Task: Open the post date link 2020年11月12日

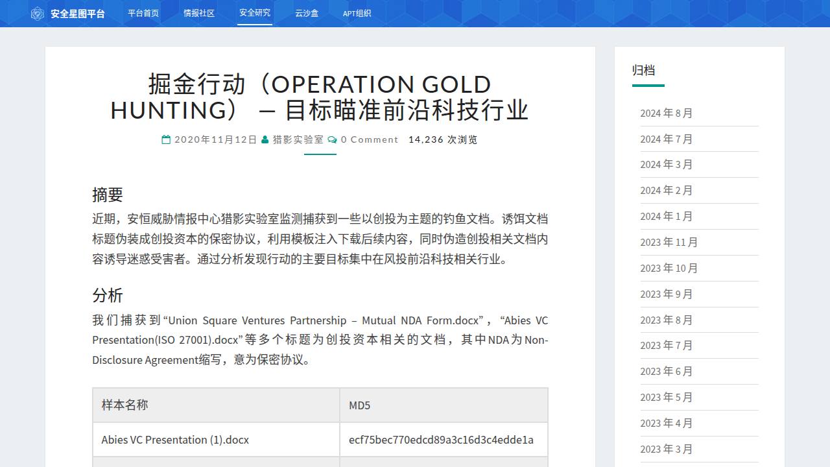Action: [216, 139]
